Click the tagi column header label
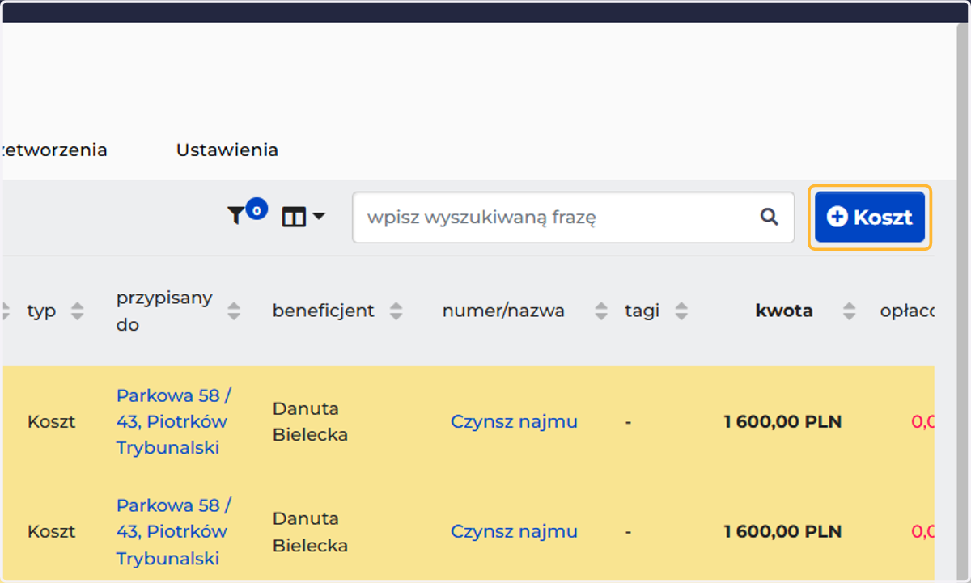The image size is (971, 583). point(642,311)
